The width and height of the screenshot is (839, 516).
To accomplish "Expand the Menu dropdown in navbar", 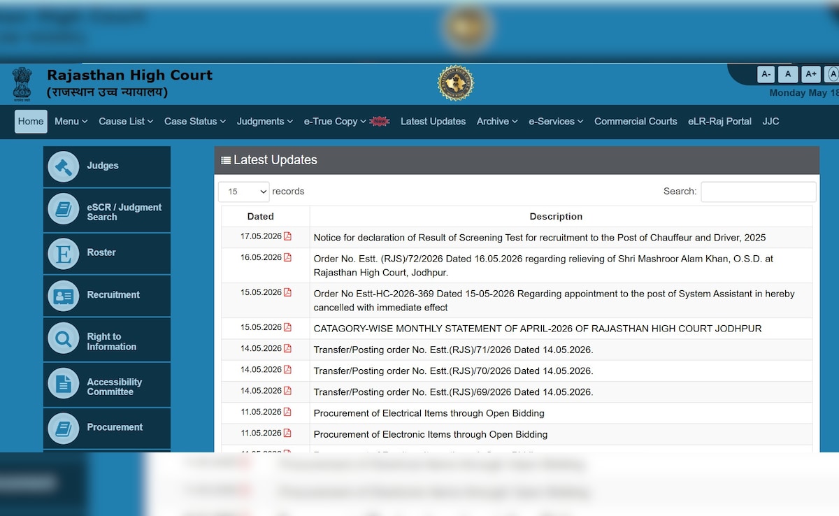I will point(71,121).
